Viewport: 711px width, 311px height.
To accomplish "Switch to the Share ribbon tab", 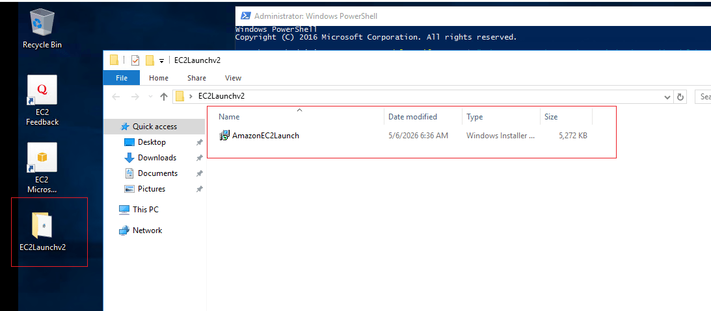I will point(196,78).
